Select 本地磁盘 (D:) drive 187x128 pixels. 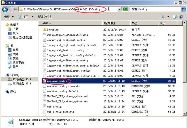point(20,83)
